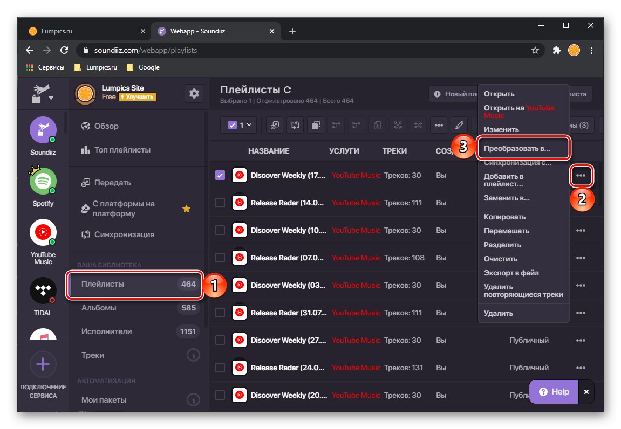Click the remove-duplicates toolbar icon

pyautogui.click(x=439, y=126)
